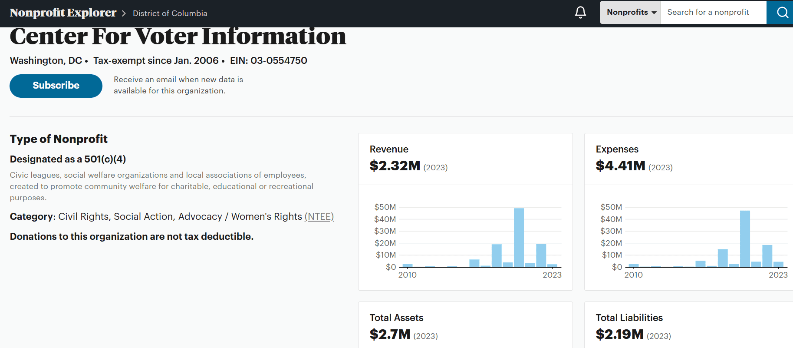Click the Designated as a 501(c)(4) heading
Viewport: 793px width, 348px height.
point(68,159)
